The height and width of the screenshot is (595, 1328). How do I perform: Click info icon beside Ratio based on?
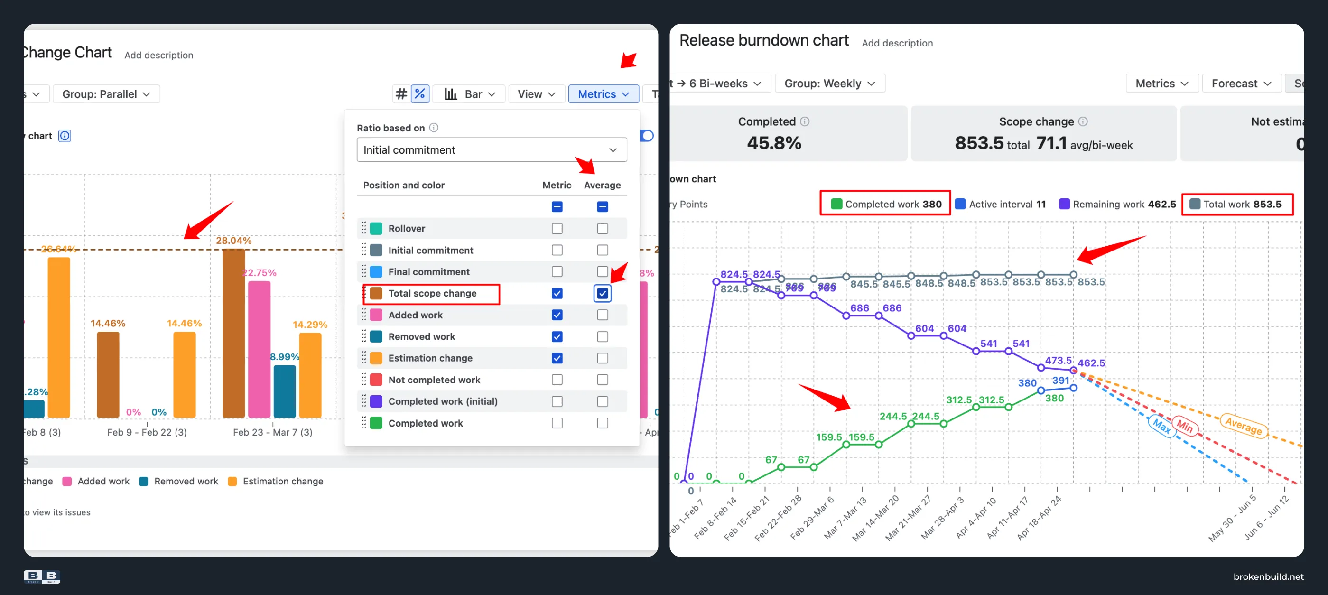pyautogui.click(x=434, y=127)
